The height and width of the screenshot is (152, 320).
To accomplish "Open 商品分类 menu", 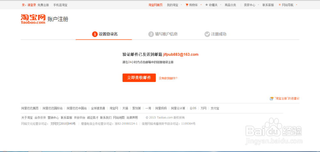I will click(x=230, y=5).
